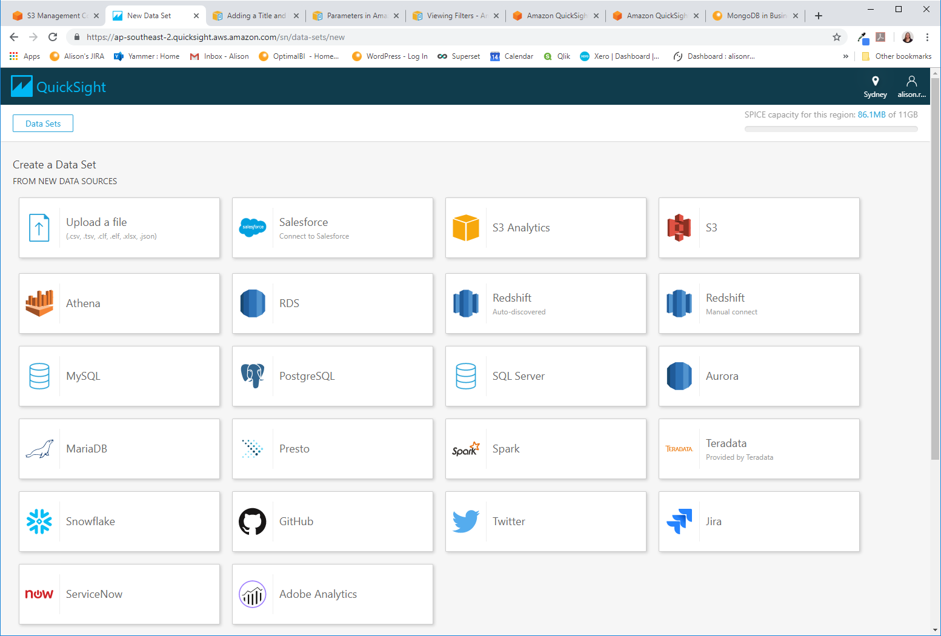Open the Apps bookmarks shortcut
The height and width of the screenshot is (636, 941).
[x=25, y=56]
